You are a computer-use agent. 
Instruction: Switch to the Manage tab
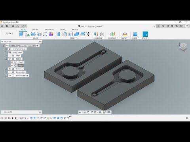75,30
